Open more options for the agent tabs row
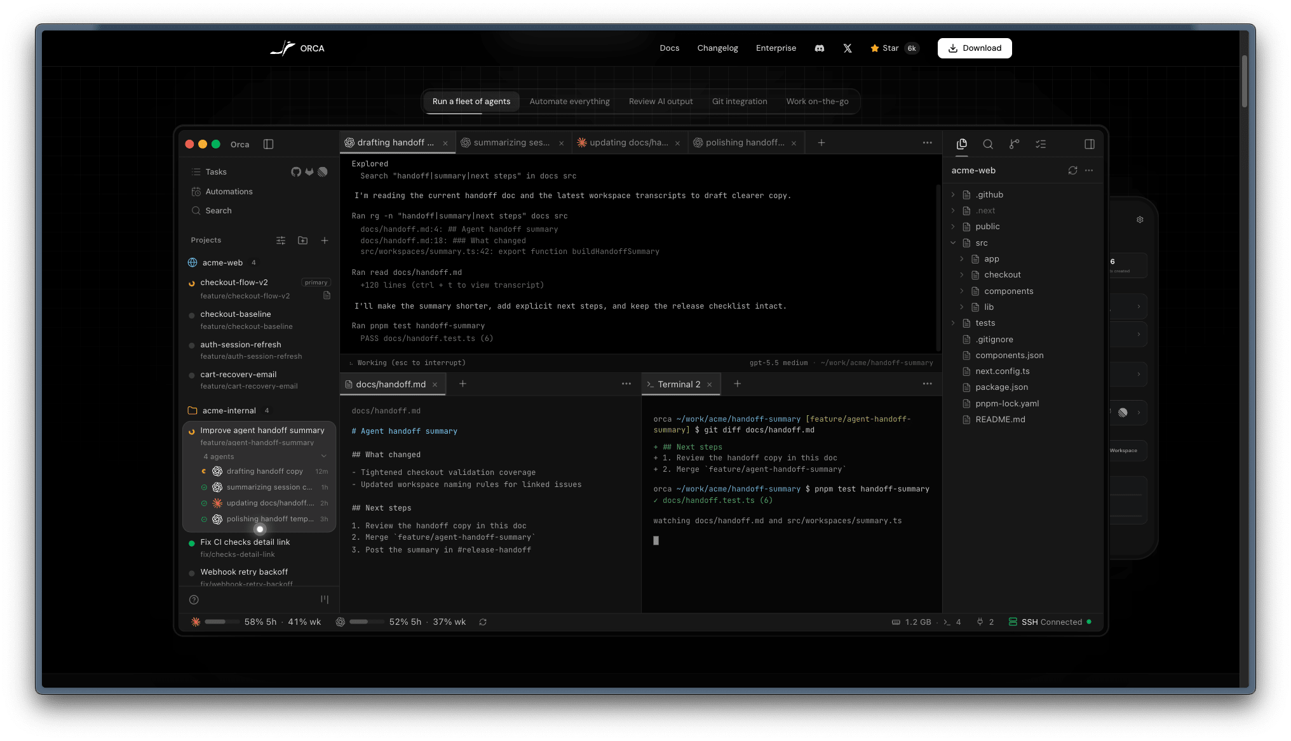This screenshot has width=1291, height=741. pyautogui.click(x=928, y=143)
